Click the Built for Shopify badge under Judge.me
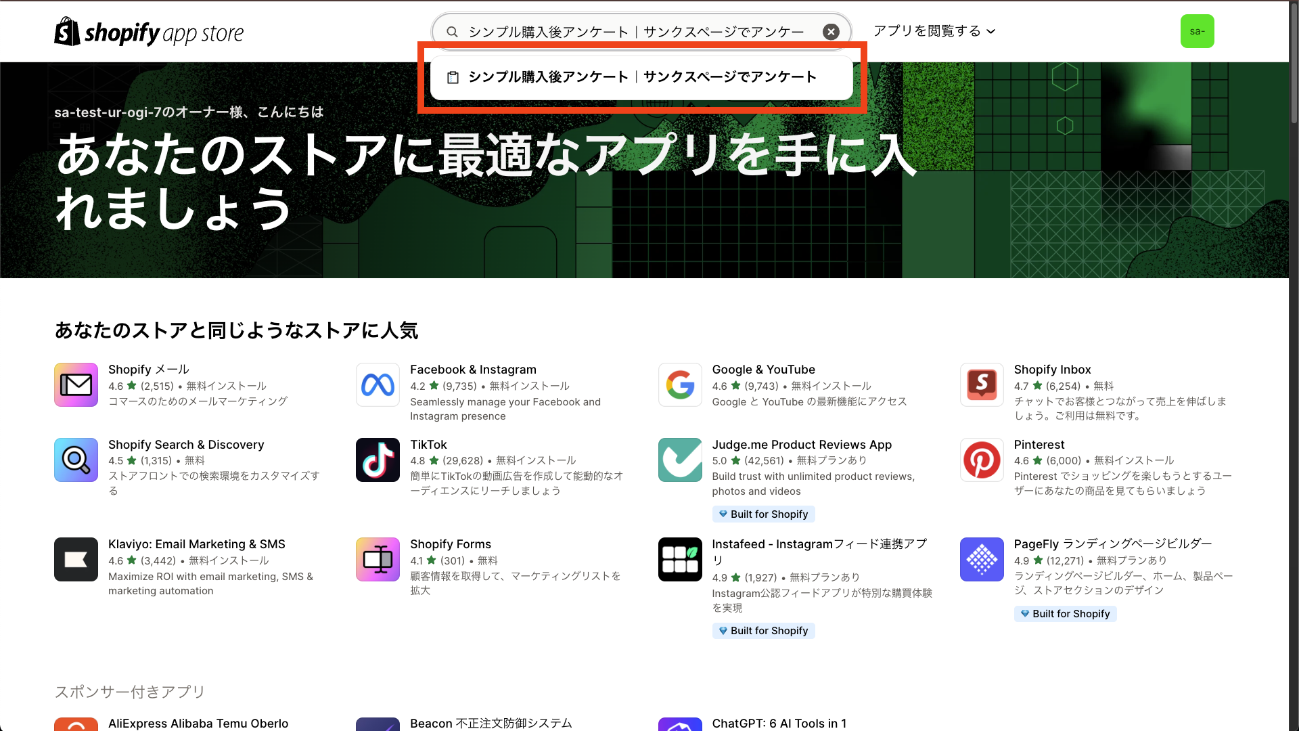 tap(763, 514)
